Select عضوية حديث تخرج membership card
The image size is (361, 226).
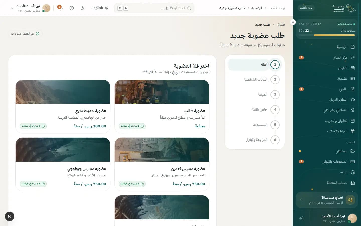[x=63, y=106]
